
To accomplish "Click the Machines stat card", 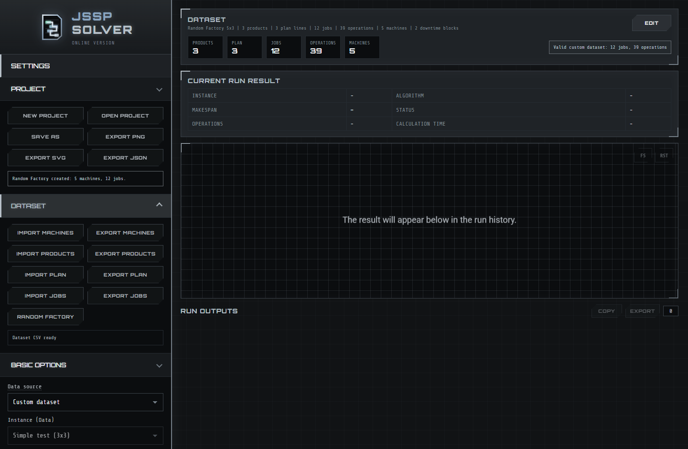I will (362, 47).
